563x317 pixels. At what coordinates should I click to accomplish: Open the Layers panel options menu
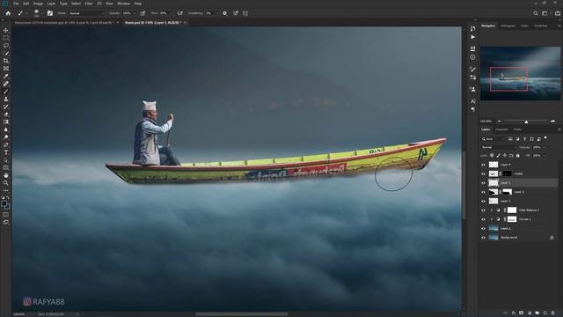[x=559, y=129]
